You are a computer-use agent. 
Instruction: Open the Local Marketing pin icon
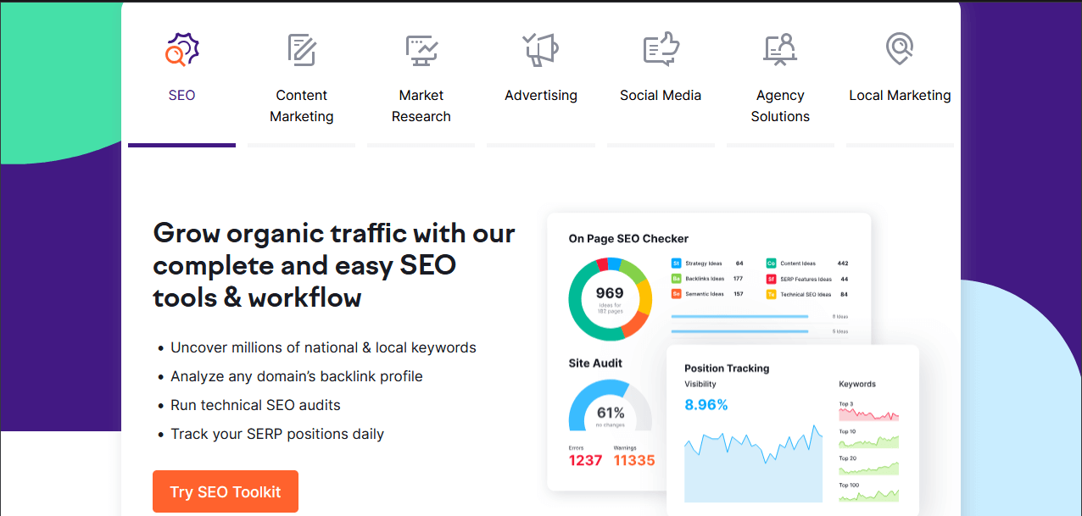pos(900,48)
